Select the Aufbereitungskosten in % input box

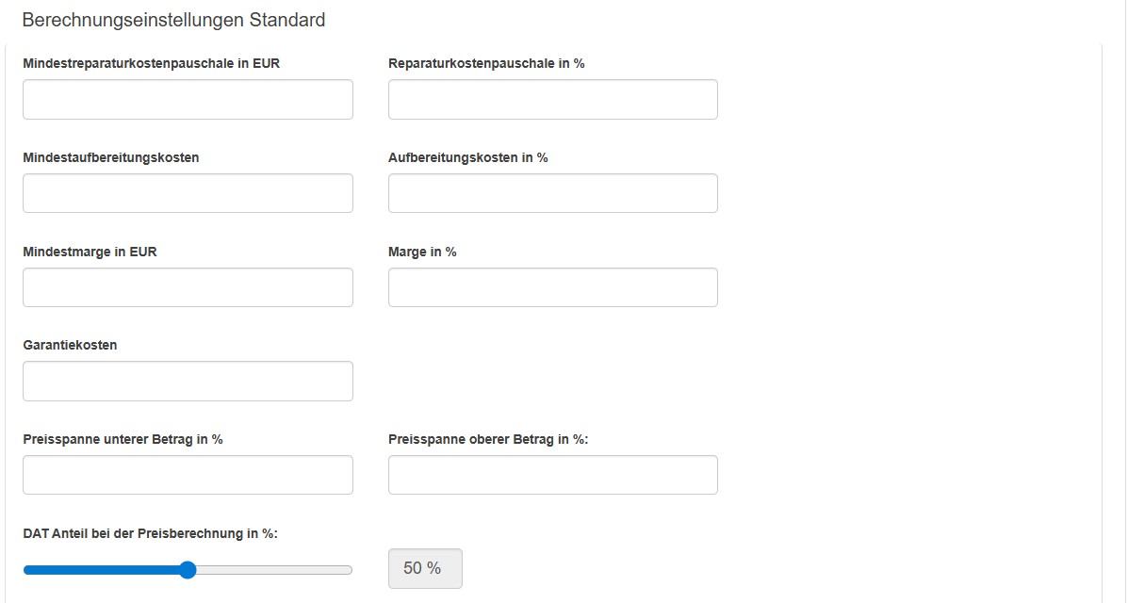552,193
